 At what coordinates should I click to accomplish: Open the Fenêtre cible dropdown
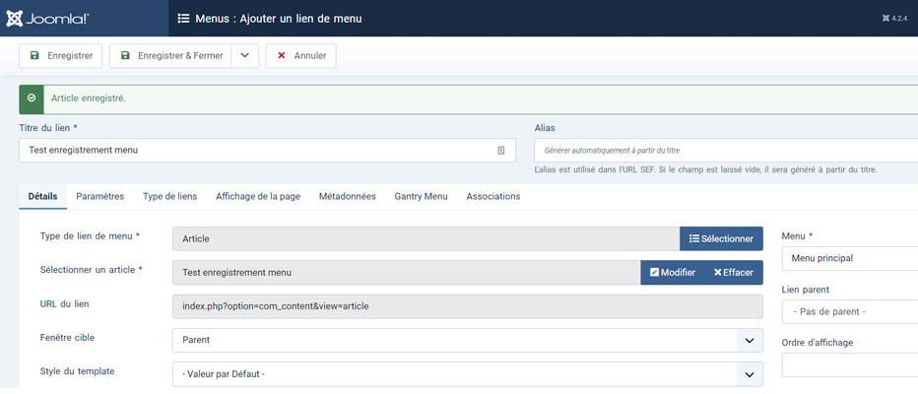[468, 340]
